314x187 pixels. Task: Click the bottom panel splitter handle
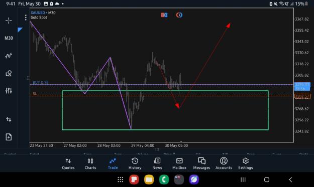157,149
